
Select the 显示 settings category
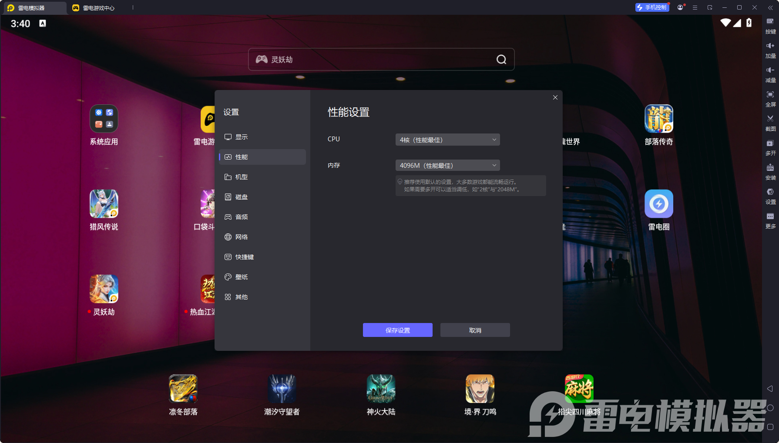point(262,137)
